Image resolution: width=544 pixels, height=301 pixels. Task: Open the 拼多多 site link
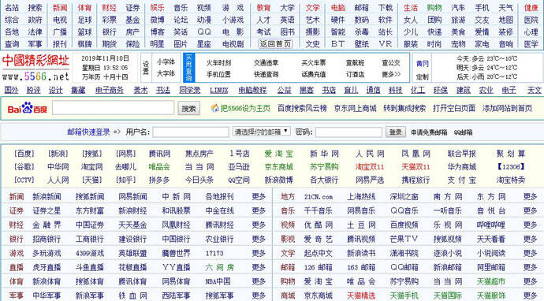tap(159, 180)
